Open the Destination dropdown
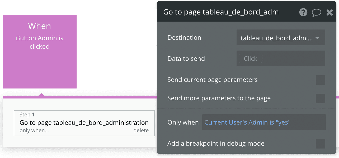This screenshot has width=339, height=158. pyautogui.click(x=281, y=38)
